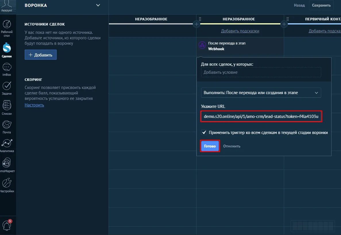This screenshot has height=235, width=341.
Task: Open the Выполнить execution timing dropdown
Action: (261, 93)
